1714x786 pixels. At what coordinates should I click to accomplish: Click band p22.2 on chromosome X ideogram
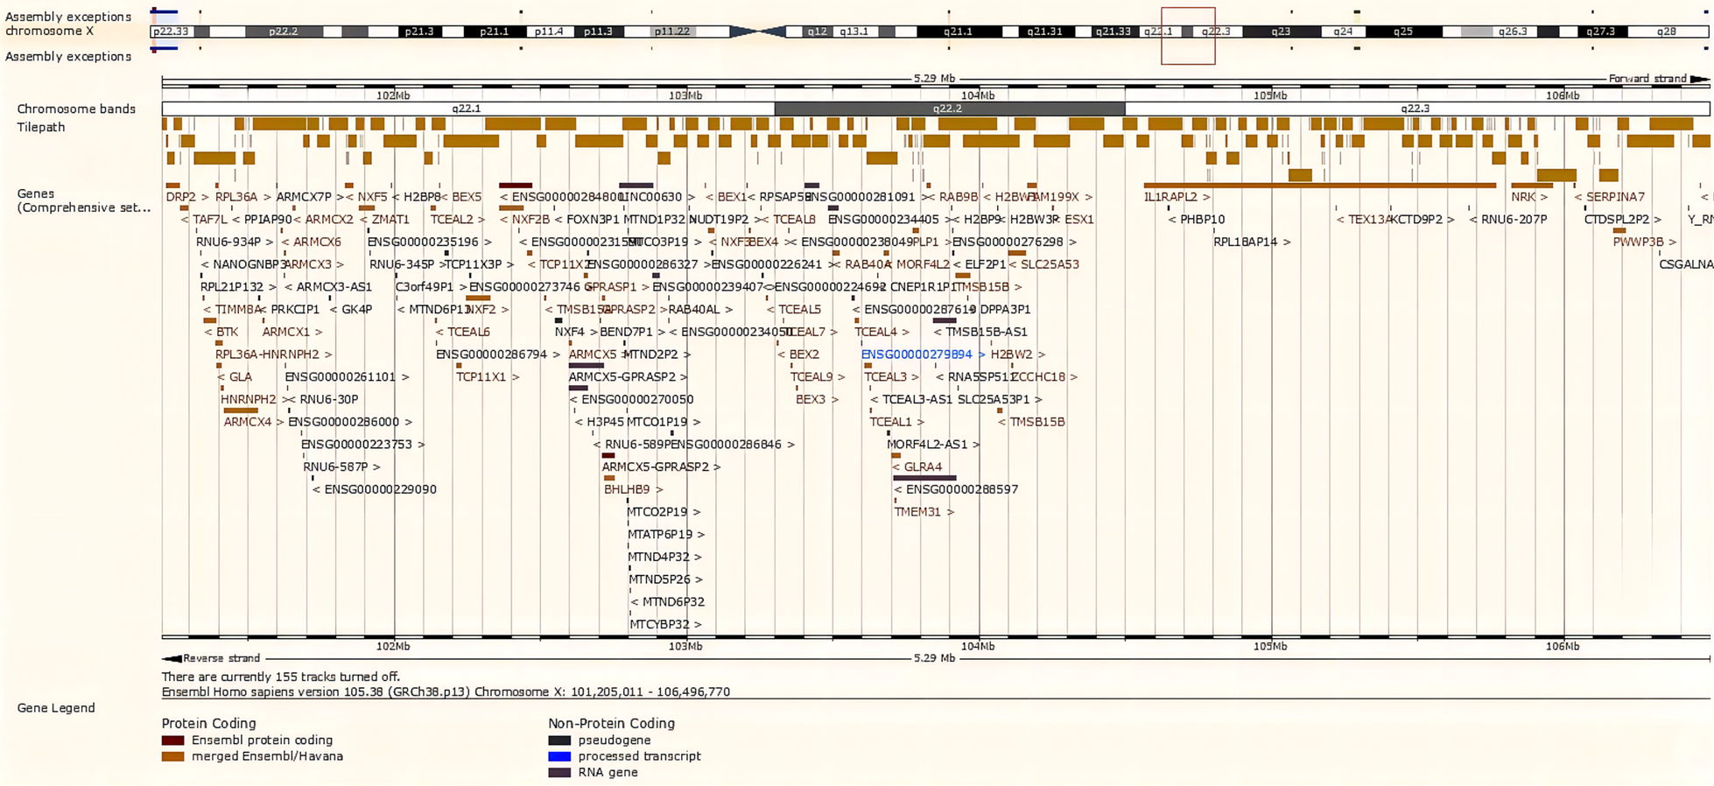(x=284, y=32)
